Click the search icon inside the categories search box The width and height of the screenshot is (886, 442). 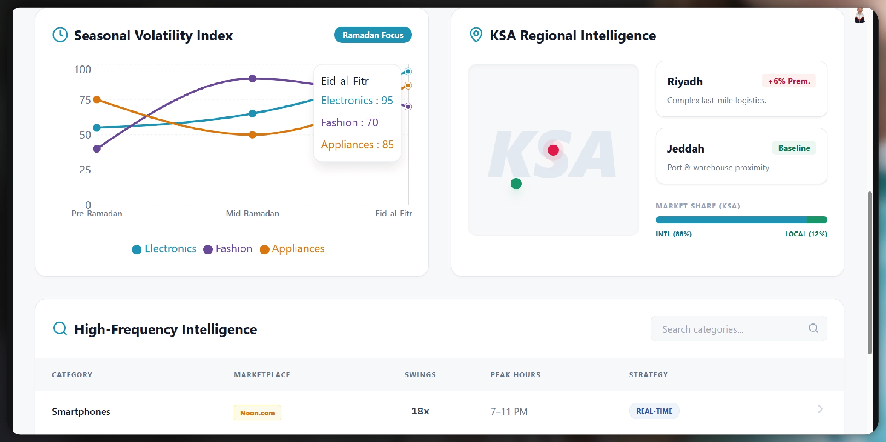(x=813, y=328)
